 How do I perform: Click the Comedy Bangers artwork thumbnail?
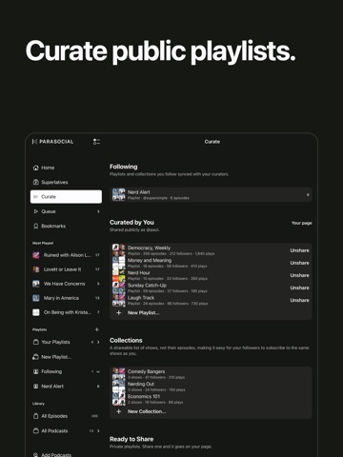(119, 374)
